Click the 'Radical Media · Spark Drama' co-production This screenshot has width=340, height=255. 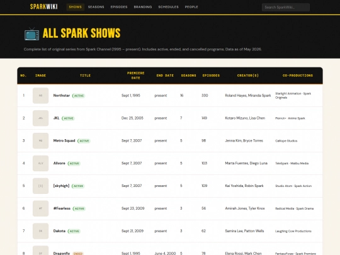tap(294, 208)
